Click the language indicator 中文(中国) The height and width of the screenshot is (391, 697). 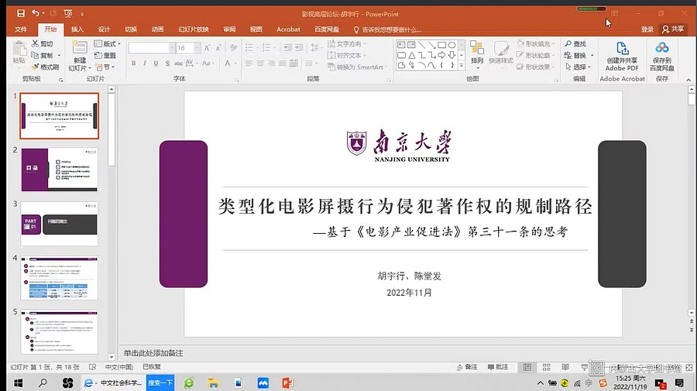pyautogui.click(x=119, y=367)
